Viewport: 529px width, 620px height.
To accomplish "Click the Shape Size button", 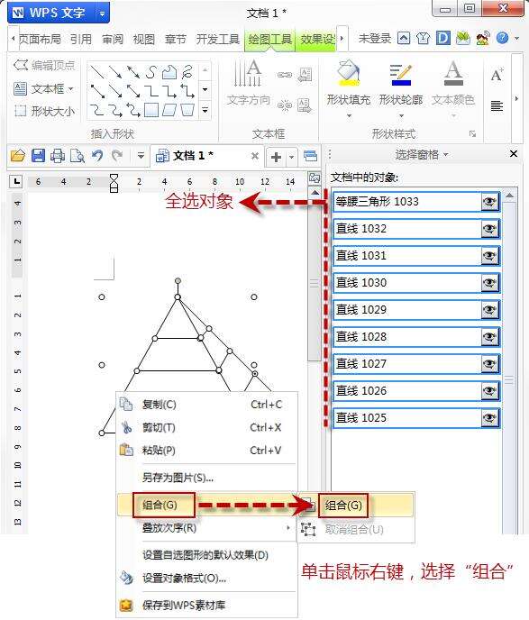I will (x=44, y=111).
